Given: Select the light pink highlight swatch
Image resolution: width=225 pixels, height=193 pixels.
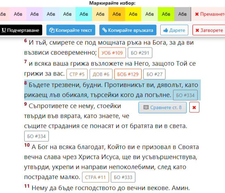Looking at the screenshot, I should click(x=18, y=14).
